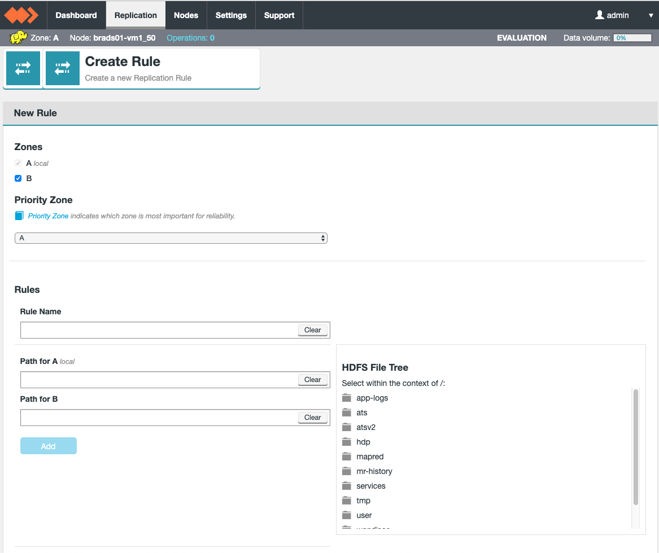The width and height of the screenshot is (659, 553).
Task: Click the Data volume progress bar
Action: coord(632,38)
